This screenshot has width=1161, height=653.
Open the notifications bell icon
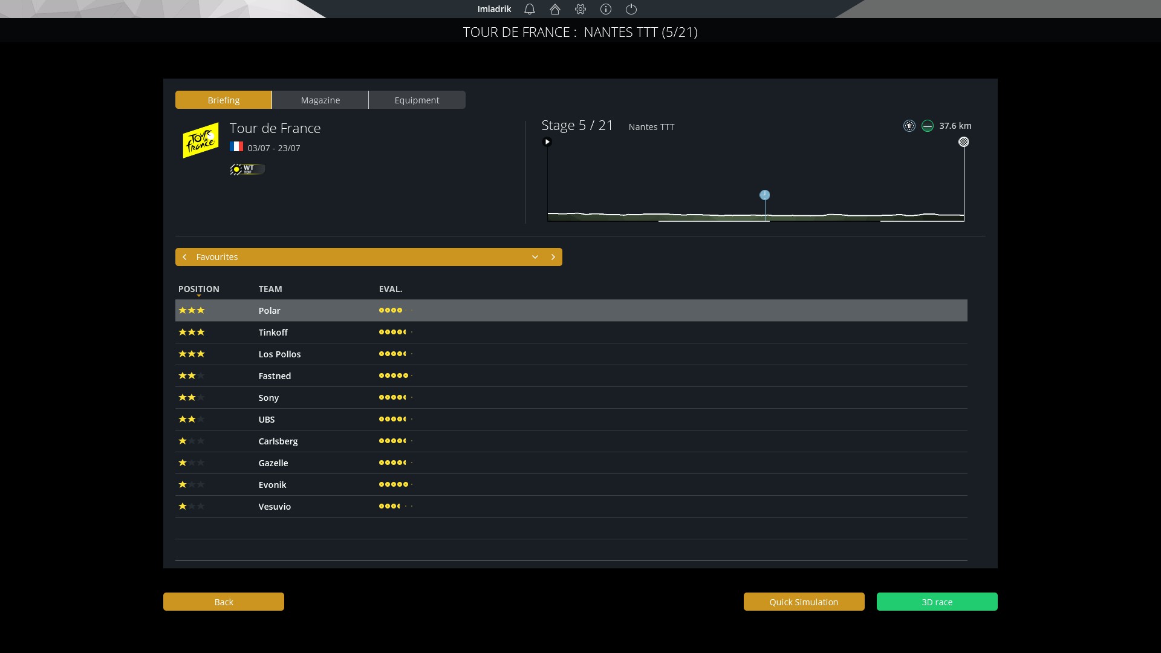530,9
